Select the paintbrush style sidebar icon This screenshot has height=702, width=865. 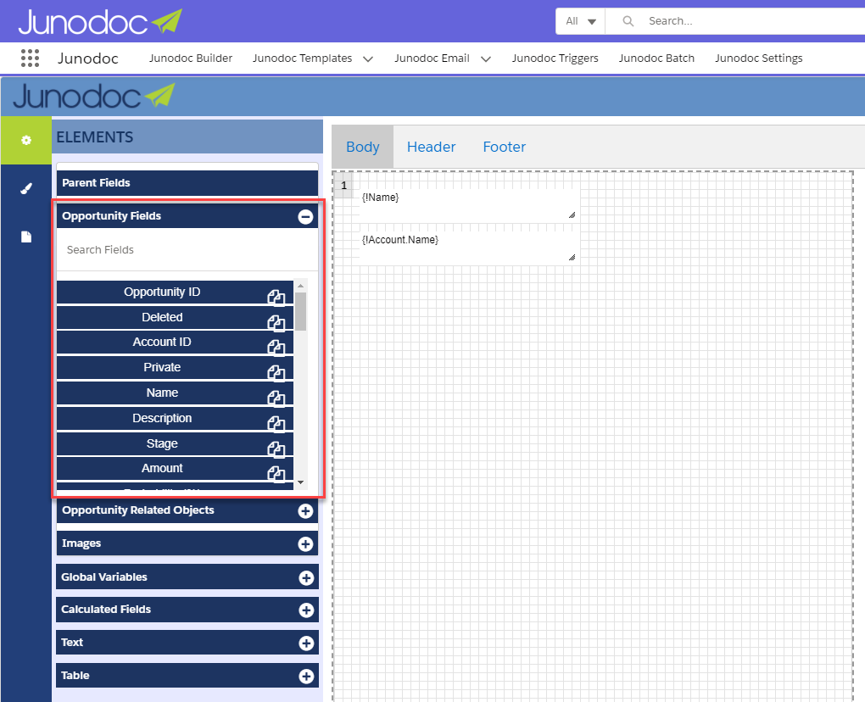(x=26, y=188)
